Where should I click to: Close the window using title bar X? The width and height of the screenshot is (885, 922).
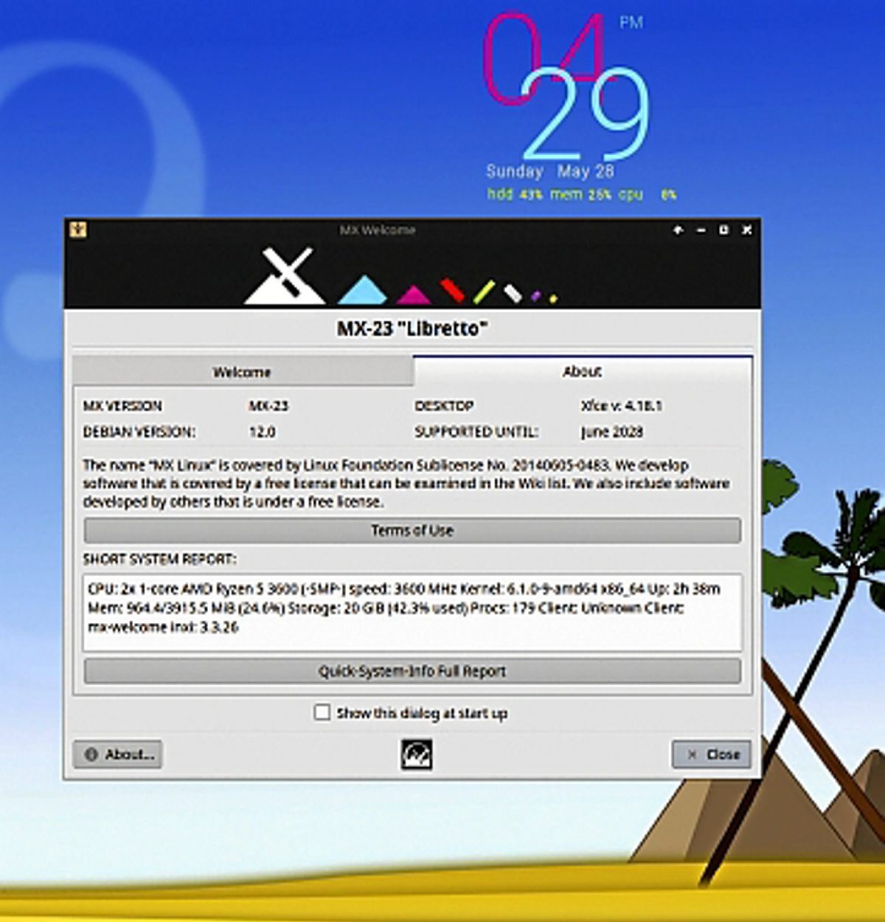746,230
